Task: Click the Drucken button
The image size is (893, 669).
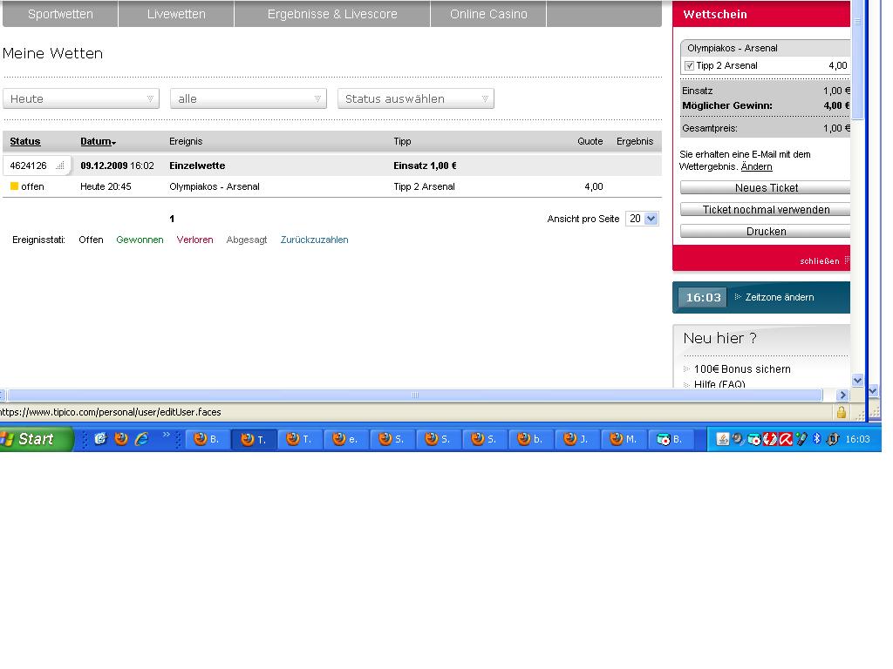Action: (766, 231)
